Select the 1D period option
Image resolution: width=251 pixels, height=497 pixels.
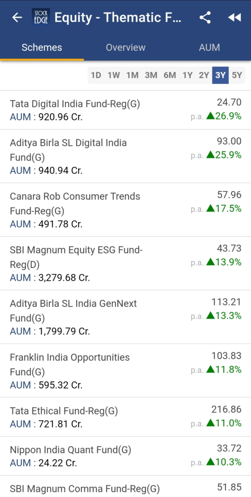(x=96, y=75)
